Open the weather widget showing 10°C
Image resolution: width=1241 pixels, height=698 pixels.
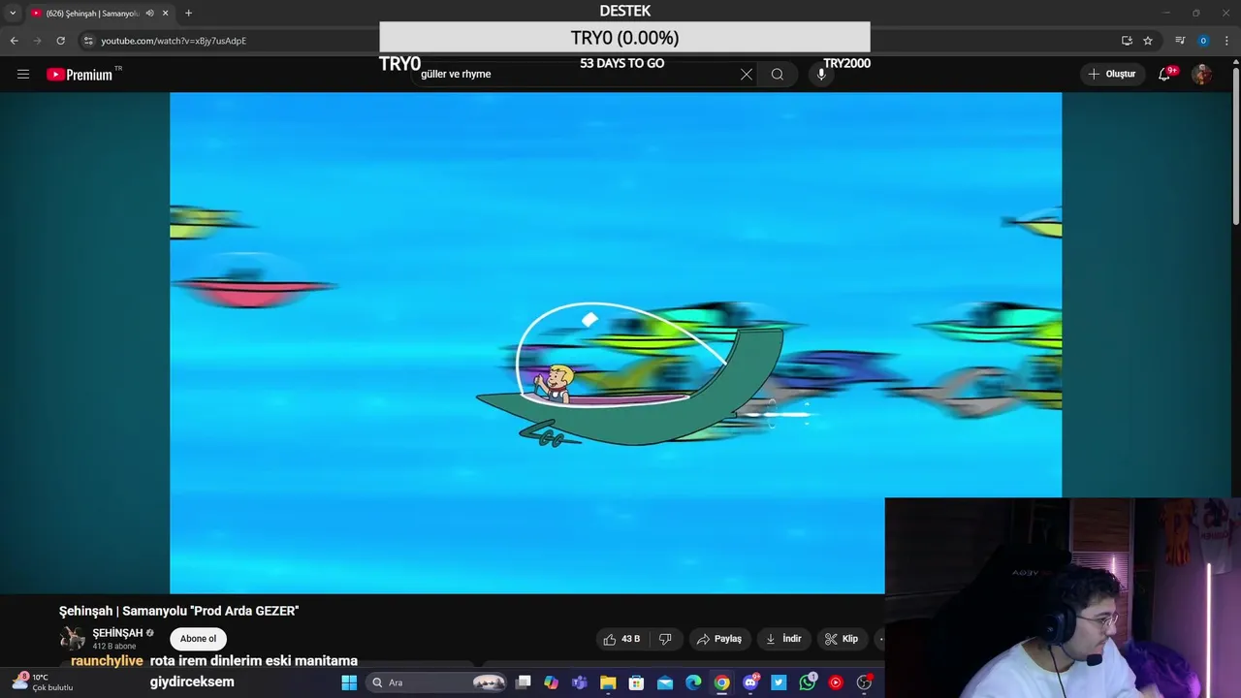tap(44, 682)
